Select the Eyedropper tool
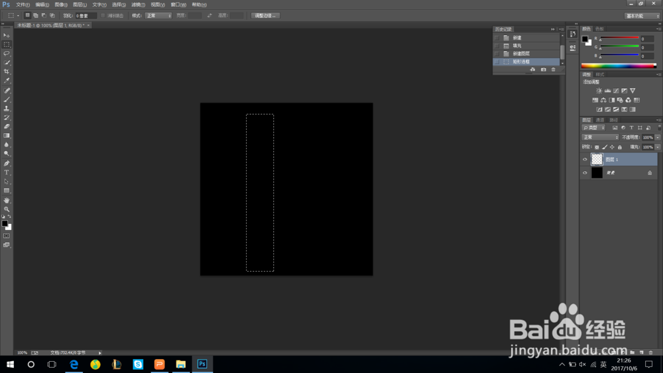The image size is (663, 373). 7,80
